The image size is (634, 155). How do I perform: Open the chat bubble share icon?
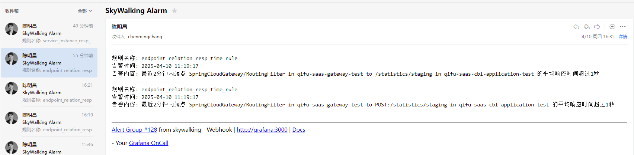pos(612,27)
